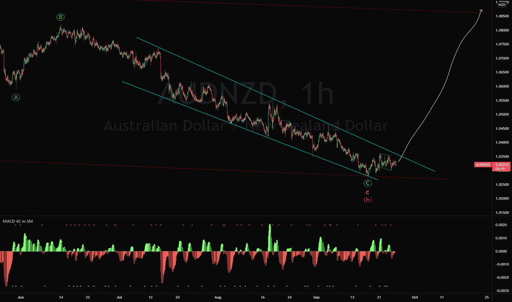512x302 pixels.
Task: Click the 1.07500 price axis label
Action: pos(502,44)
